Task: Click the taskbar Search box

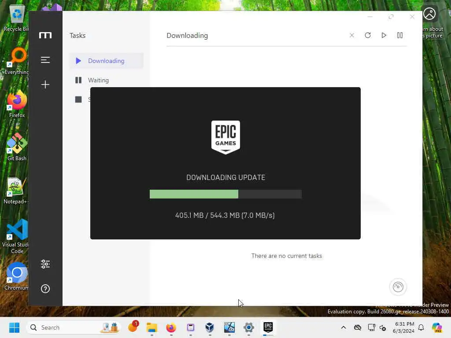Action: [x=74, y=327]
